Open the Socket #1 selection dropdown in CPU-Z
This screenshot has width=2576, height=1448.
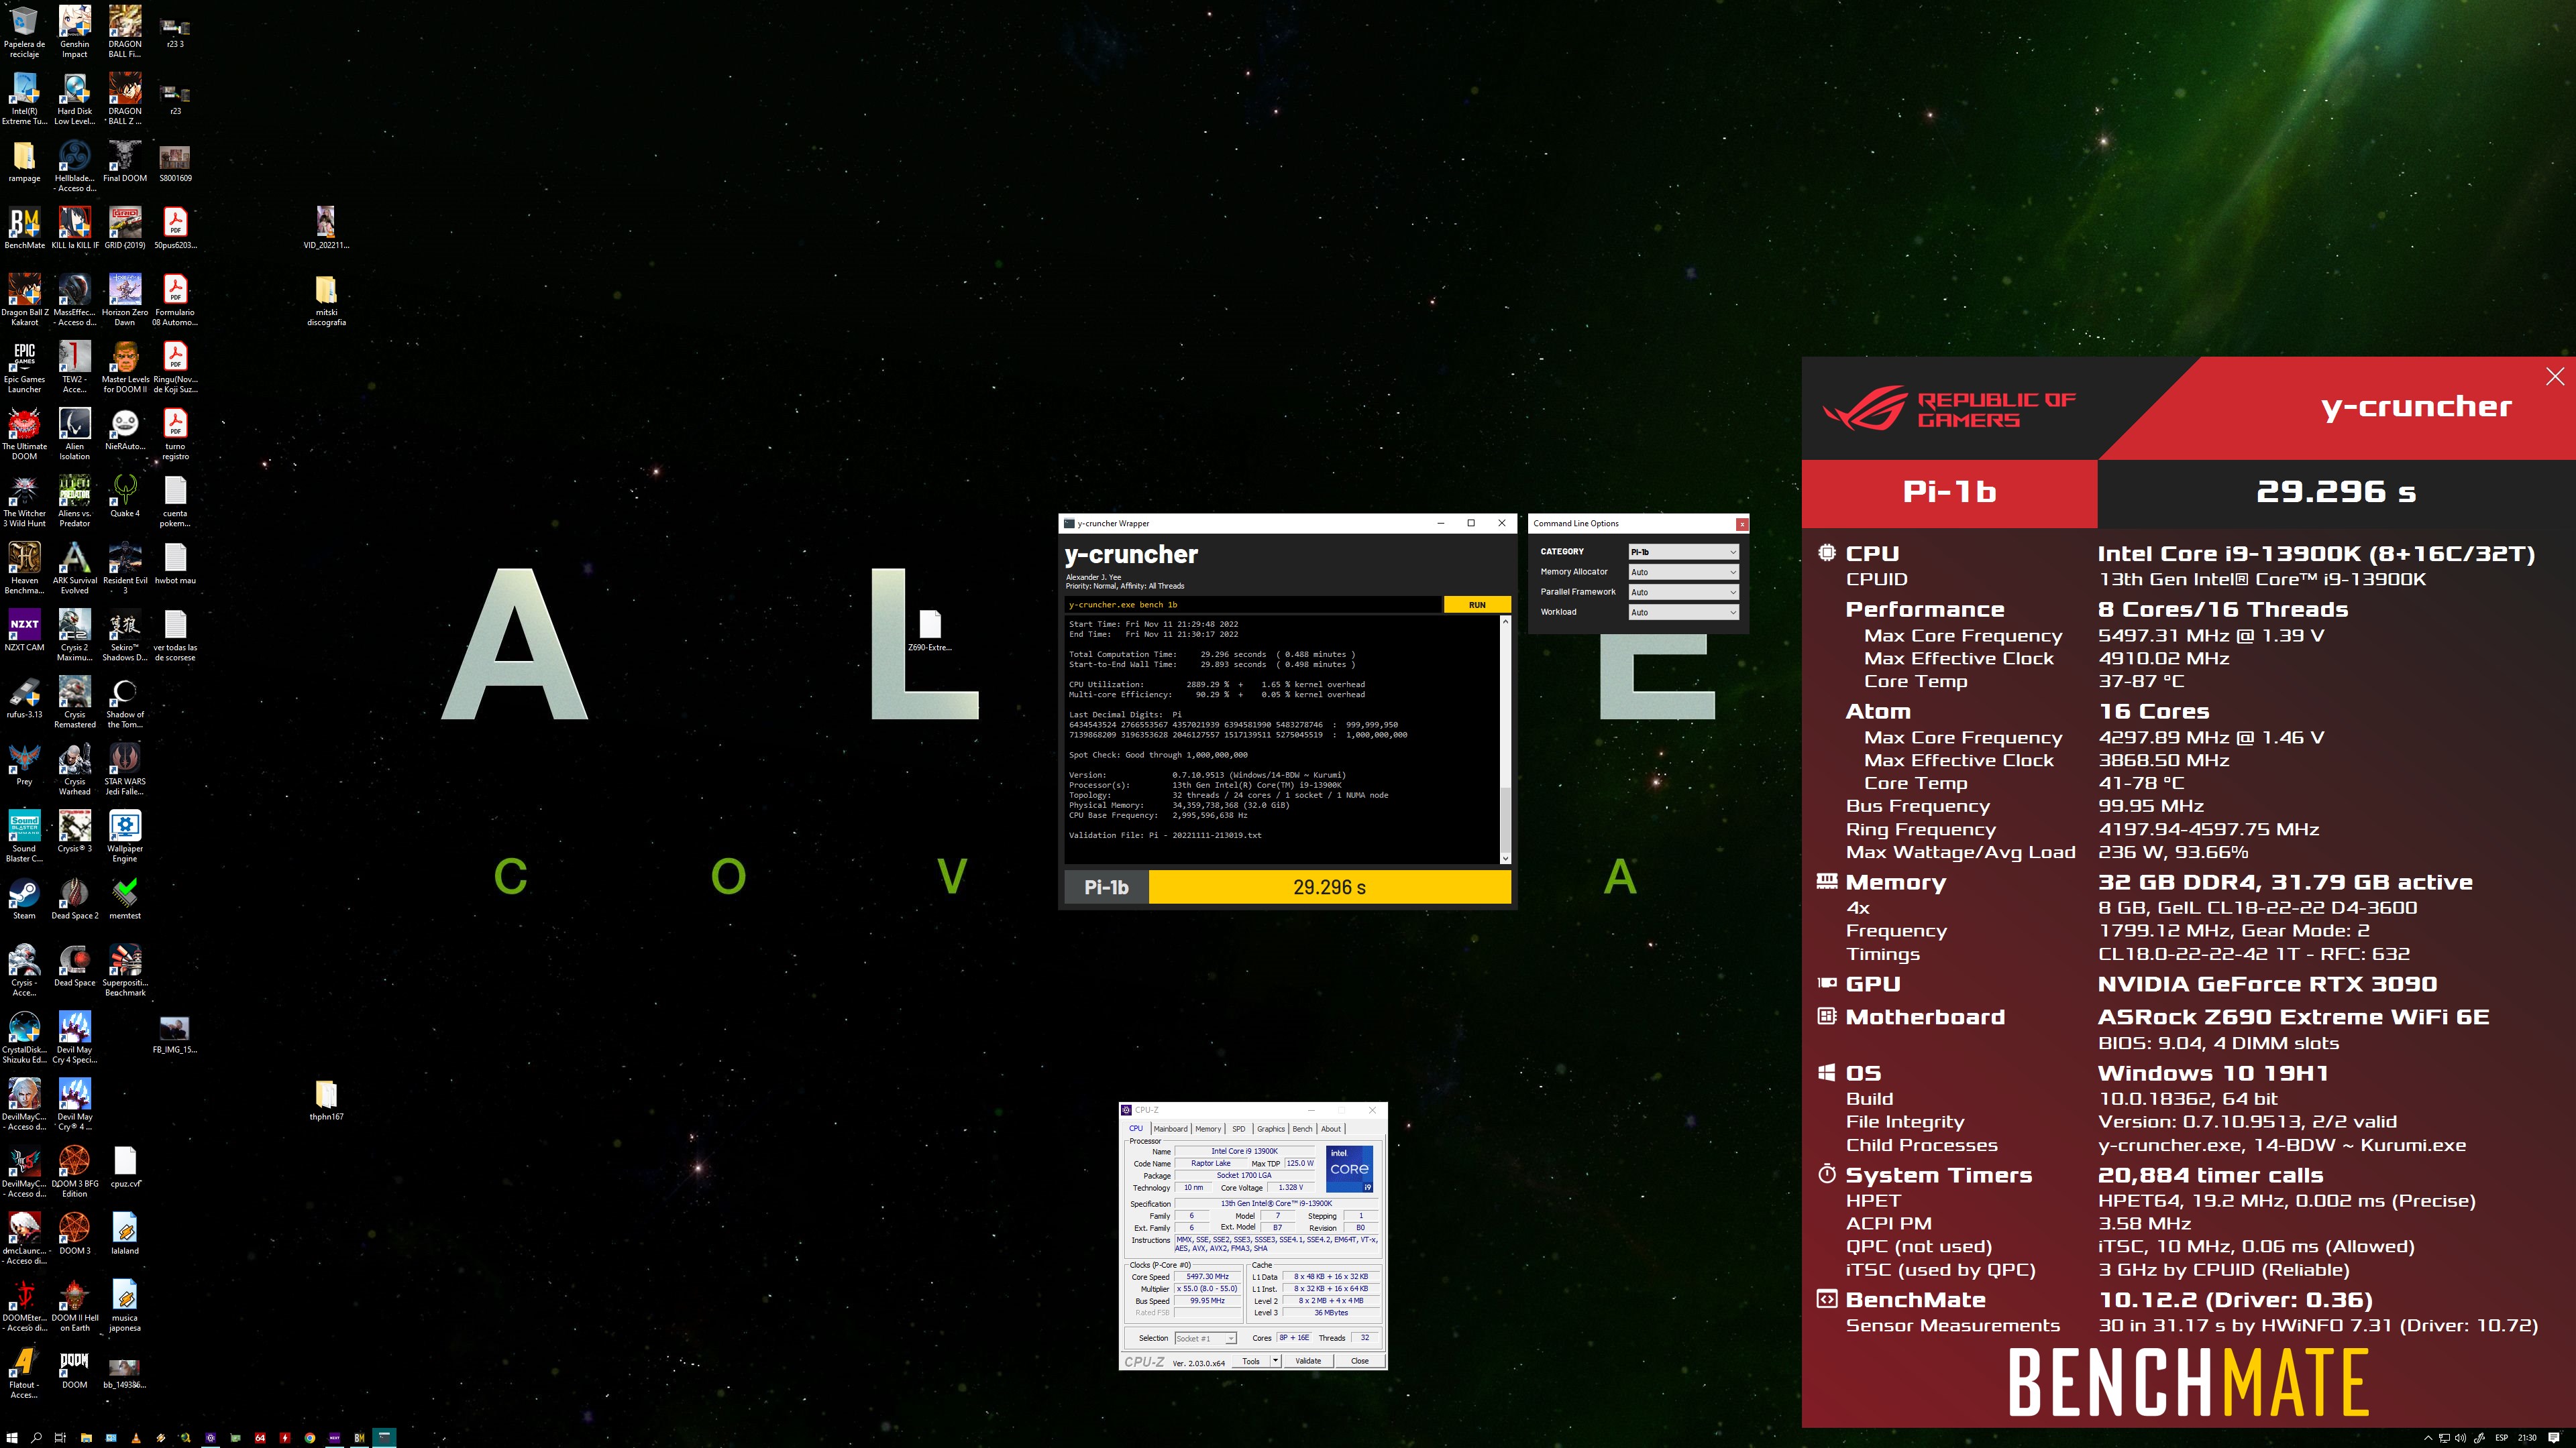[x=1206, y=1338]
